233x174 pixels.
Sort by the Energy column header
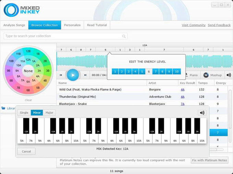(221, 83)
